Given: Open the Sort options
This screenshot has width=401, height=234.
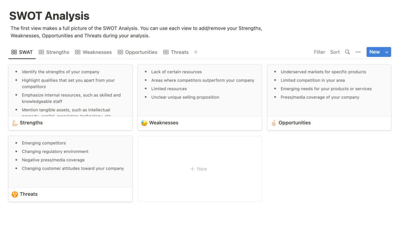Looking at the screenshot, I should 335,52.
